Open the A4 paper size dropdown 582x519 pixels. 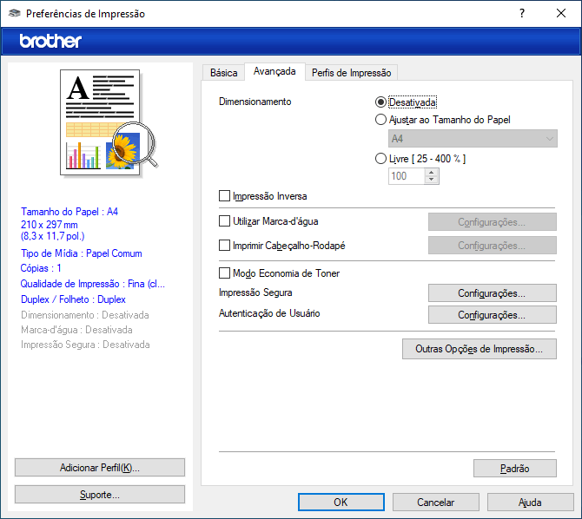473,139
